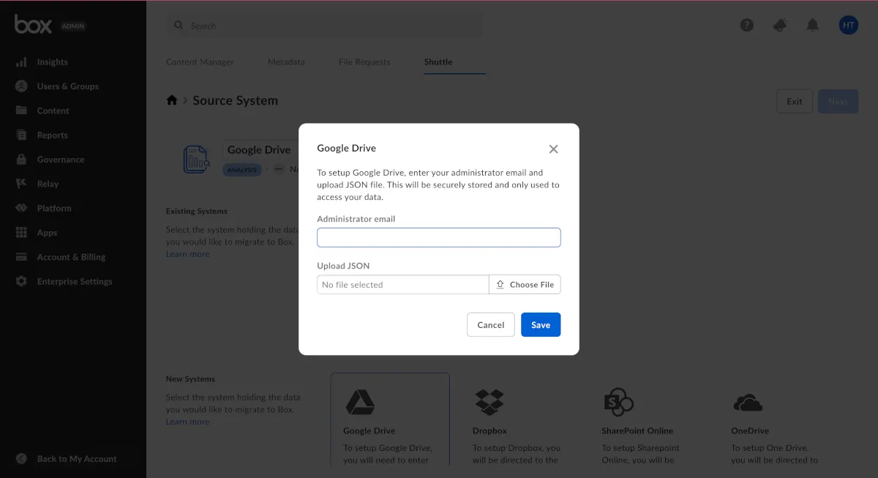Open Learn more under Existing Systems

point(187,254)
